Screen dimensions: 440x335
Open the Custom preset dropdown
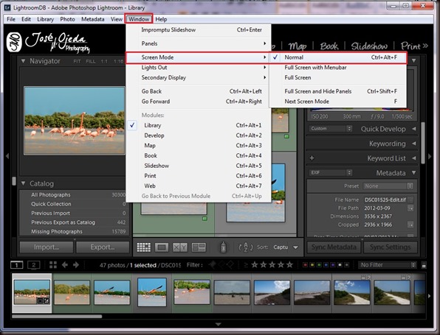331,128
